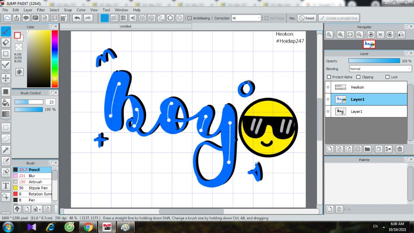Toggle the AntiAliasing checkbox
The width and height of the screenshot is (414, 233).
point(190,18)
